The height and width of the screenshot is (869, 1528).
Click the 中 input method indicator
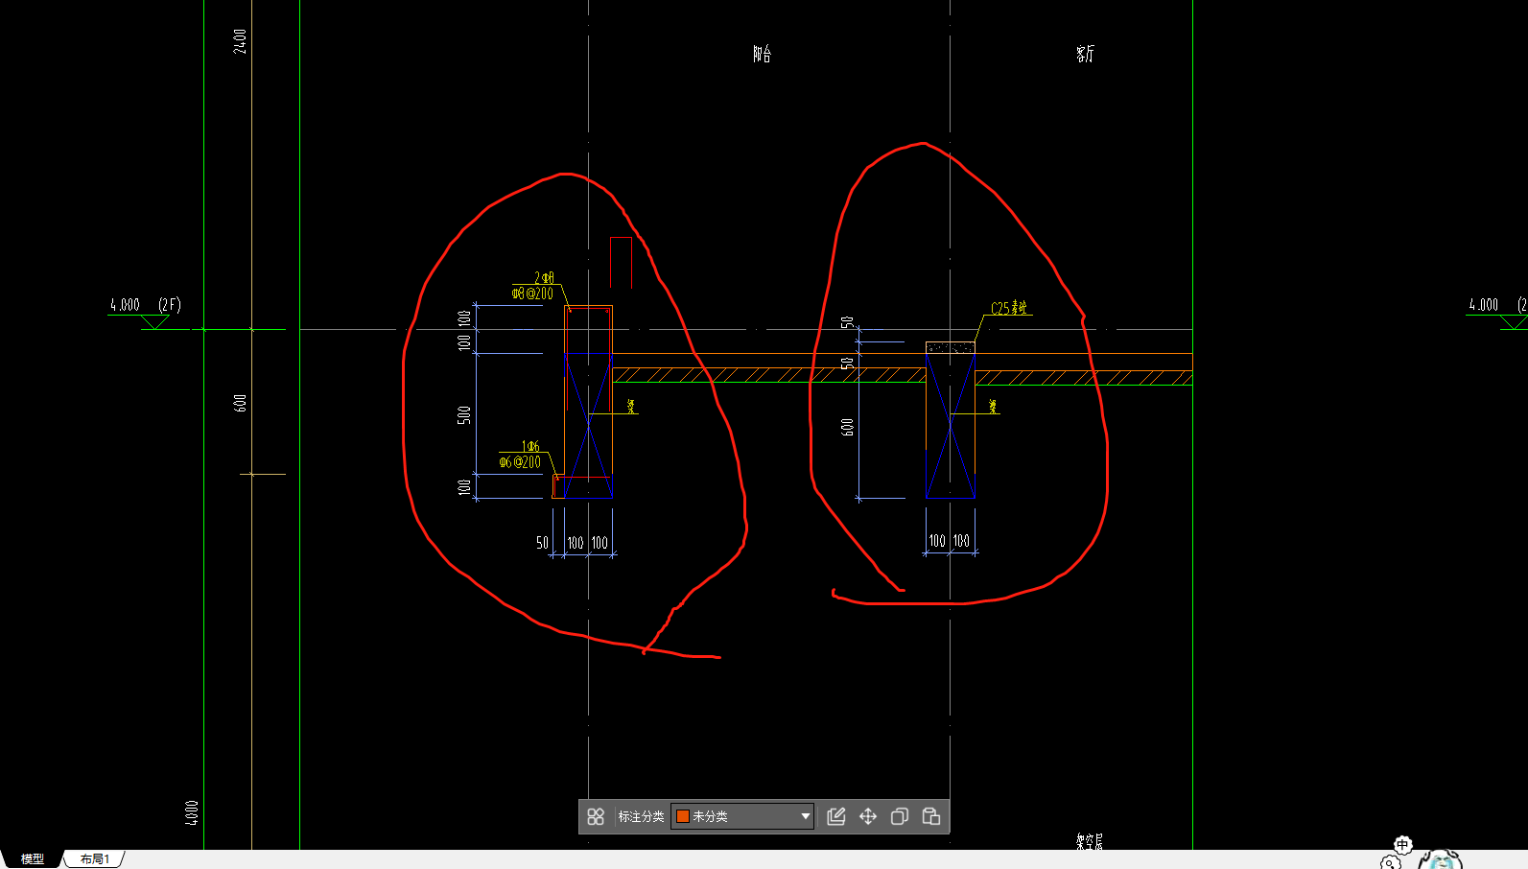coord(1402,845)
